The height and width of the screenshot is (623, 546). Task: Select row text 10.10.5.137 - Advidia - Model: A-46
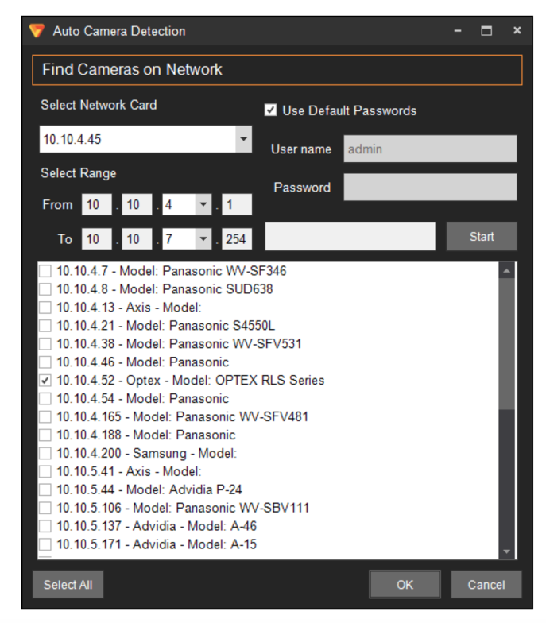coord(157,526)
